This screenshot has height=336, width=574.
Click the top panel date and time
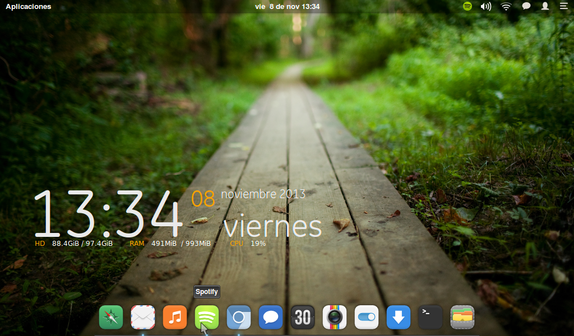coord(288,7)
